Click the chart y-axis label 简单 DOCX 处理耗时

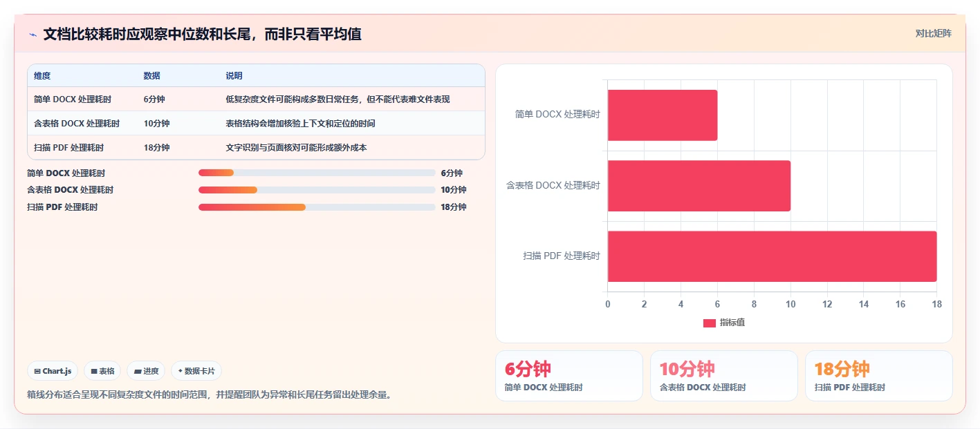point(557,115)
